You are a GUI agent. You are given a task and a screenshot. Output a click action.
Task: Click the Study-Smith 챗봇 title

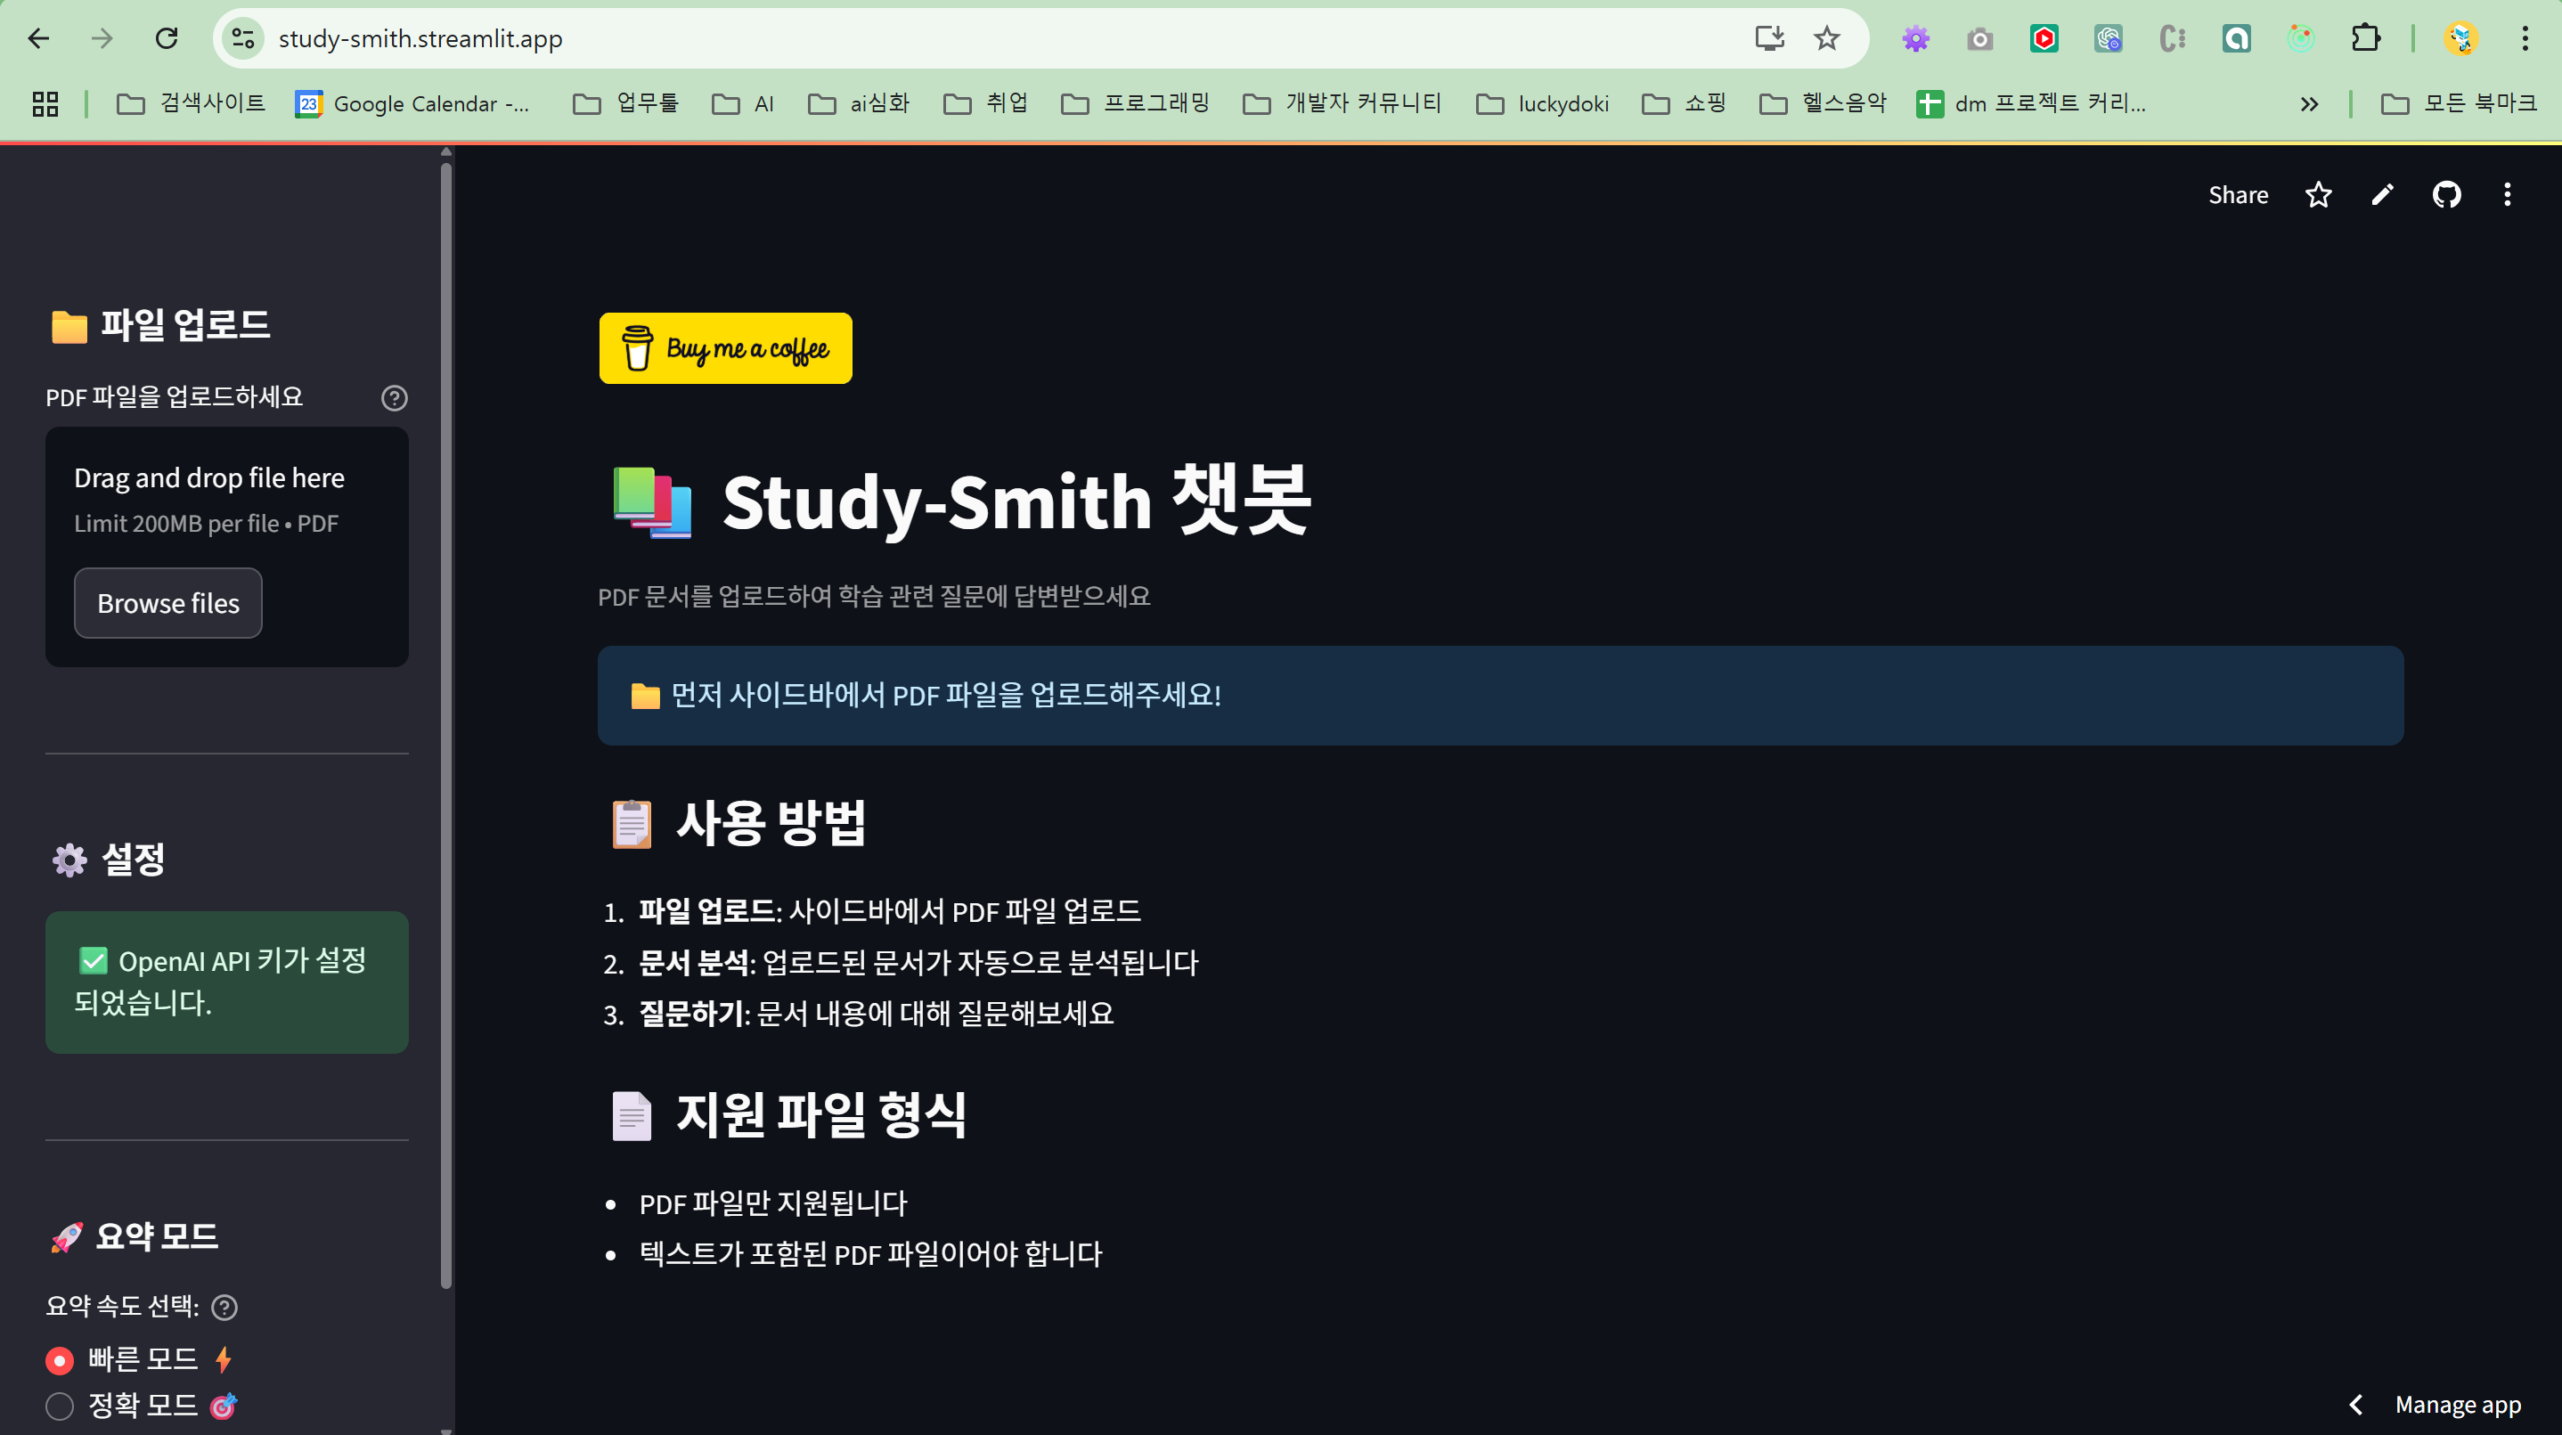[960, 501]
